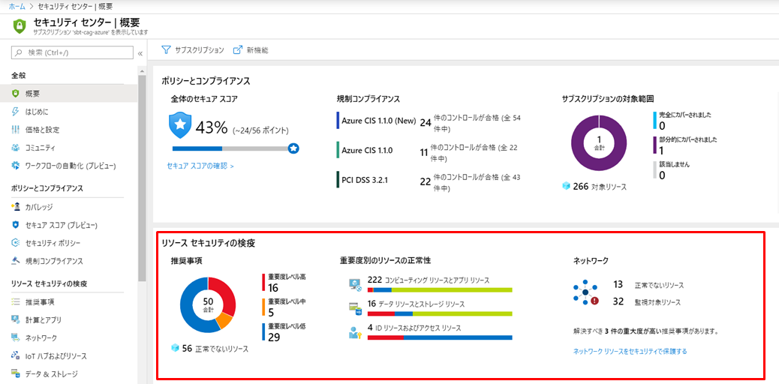Click the コンピューティング リソース monitor icon
Image resolution: width=779 pixels, height=384 pixels.
tap(355, 285)
